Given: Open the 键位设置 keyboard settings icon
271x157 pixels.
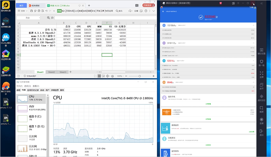Looking at the screenshot, I should 262,51.
